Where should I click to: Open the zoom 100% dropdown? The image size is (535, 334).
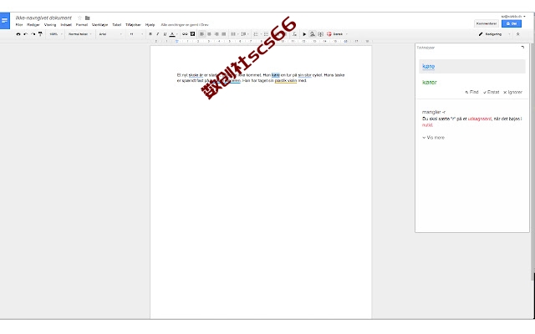56,34
